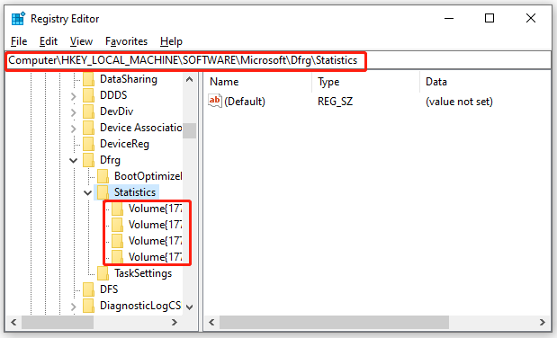Select the DataSharing key label

(129, 79)
